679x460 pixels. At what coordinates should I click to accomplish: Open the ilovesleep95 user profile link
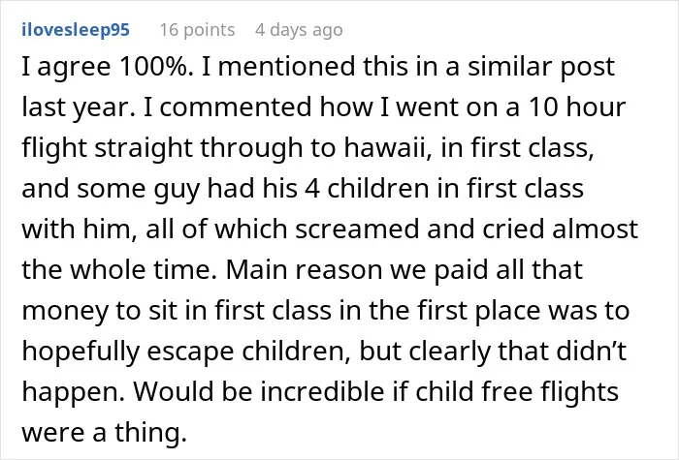point(76,30)
